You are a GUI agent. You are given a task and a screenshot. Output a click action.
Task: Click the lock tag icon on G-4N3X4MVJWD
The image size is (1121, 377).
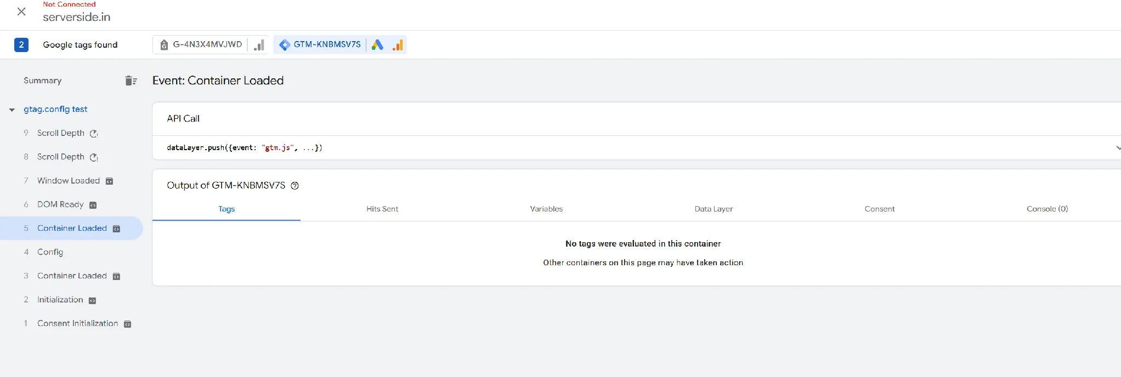tap(164, 45)
